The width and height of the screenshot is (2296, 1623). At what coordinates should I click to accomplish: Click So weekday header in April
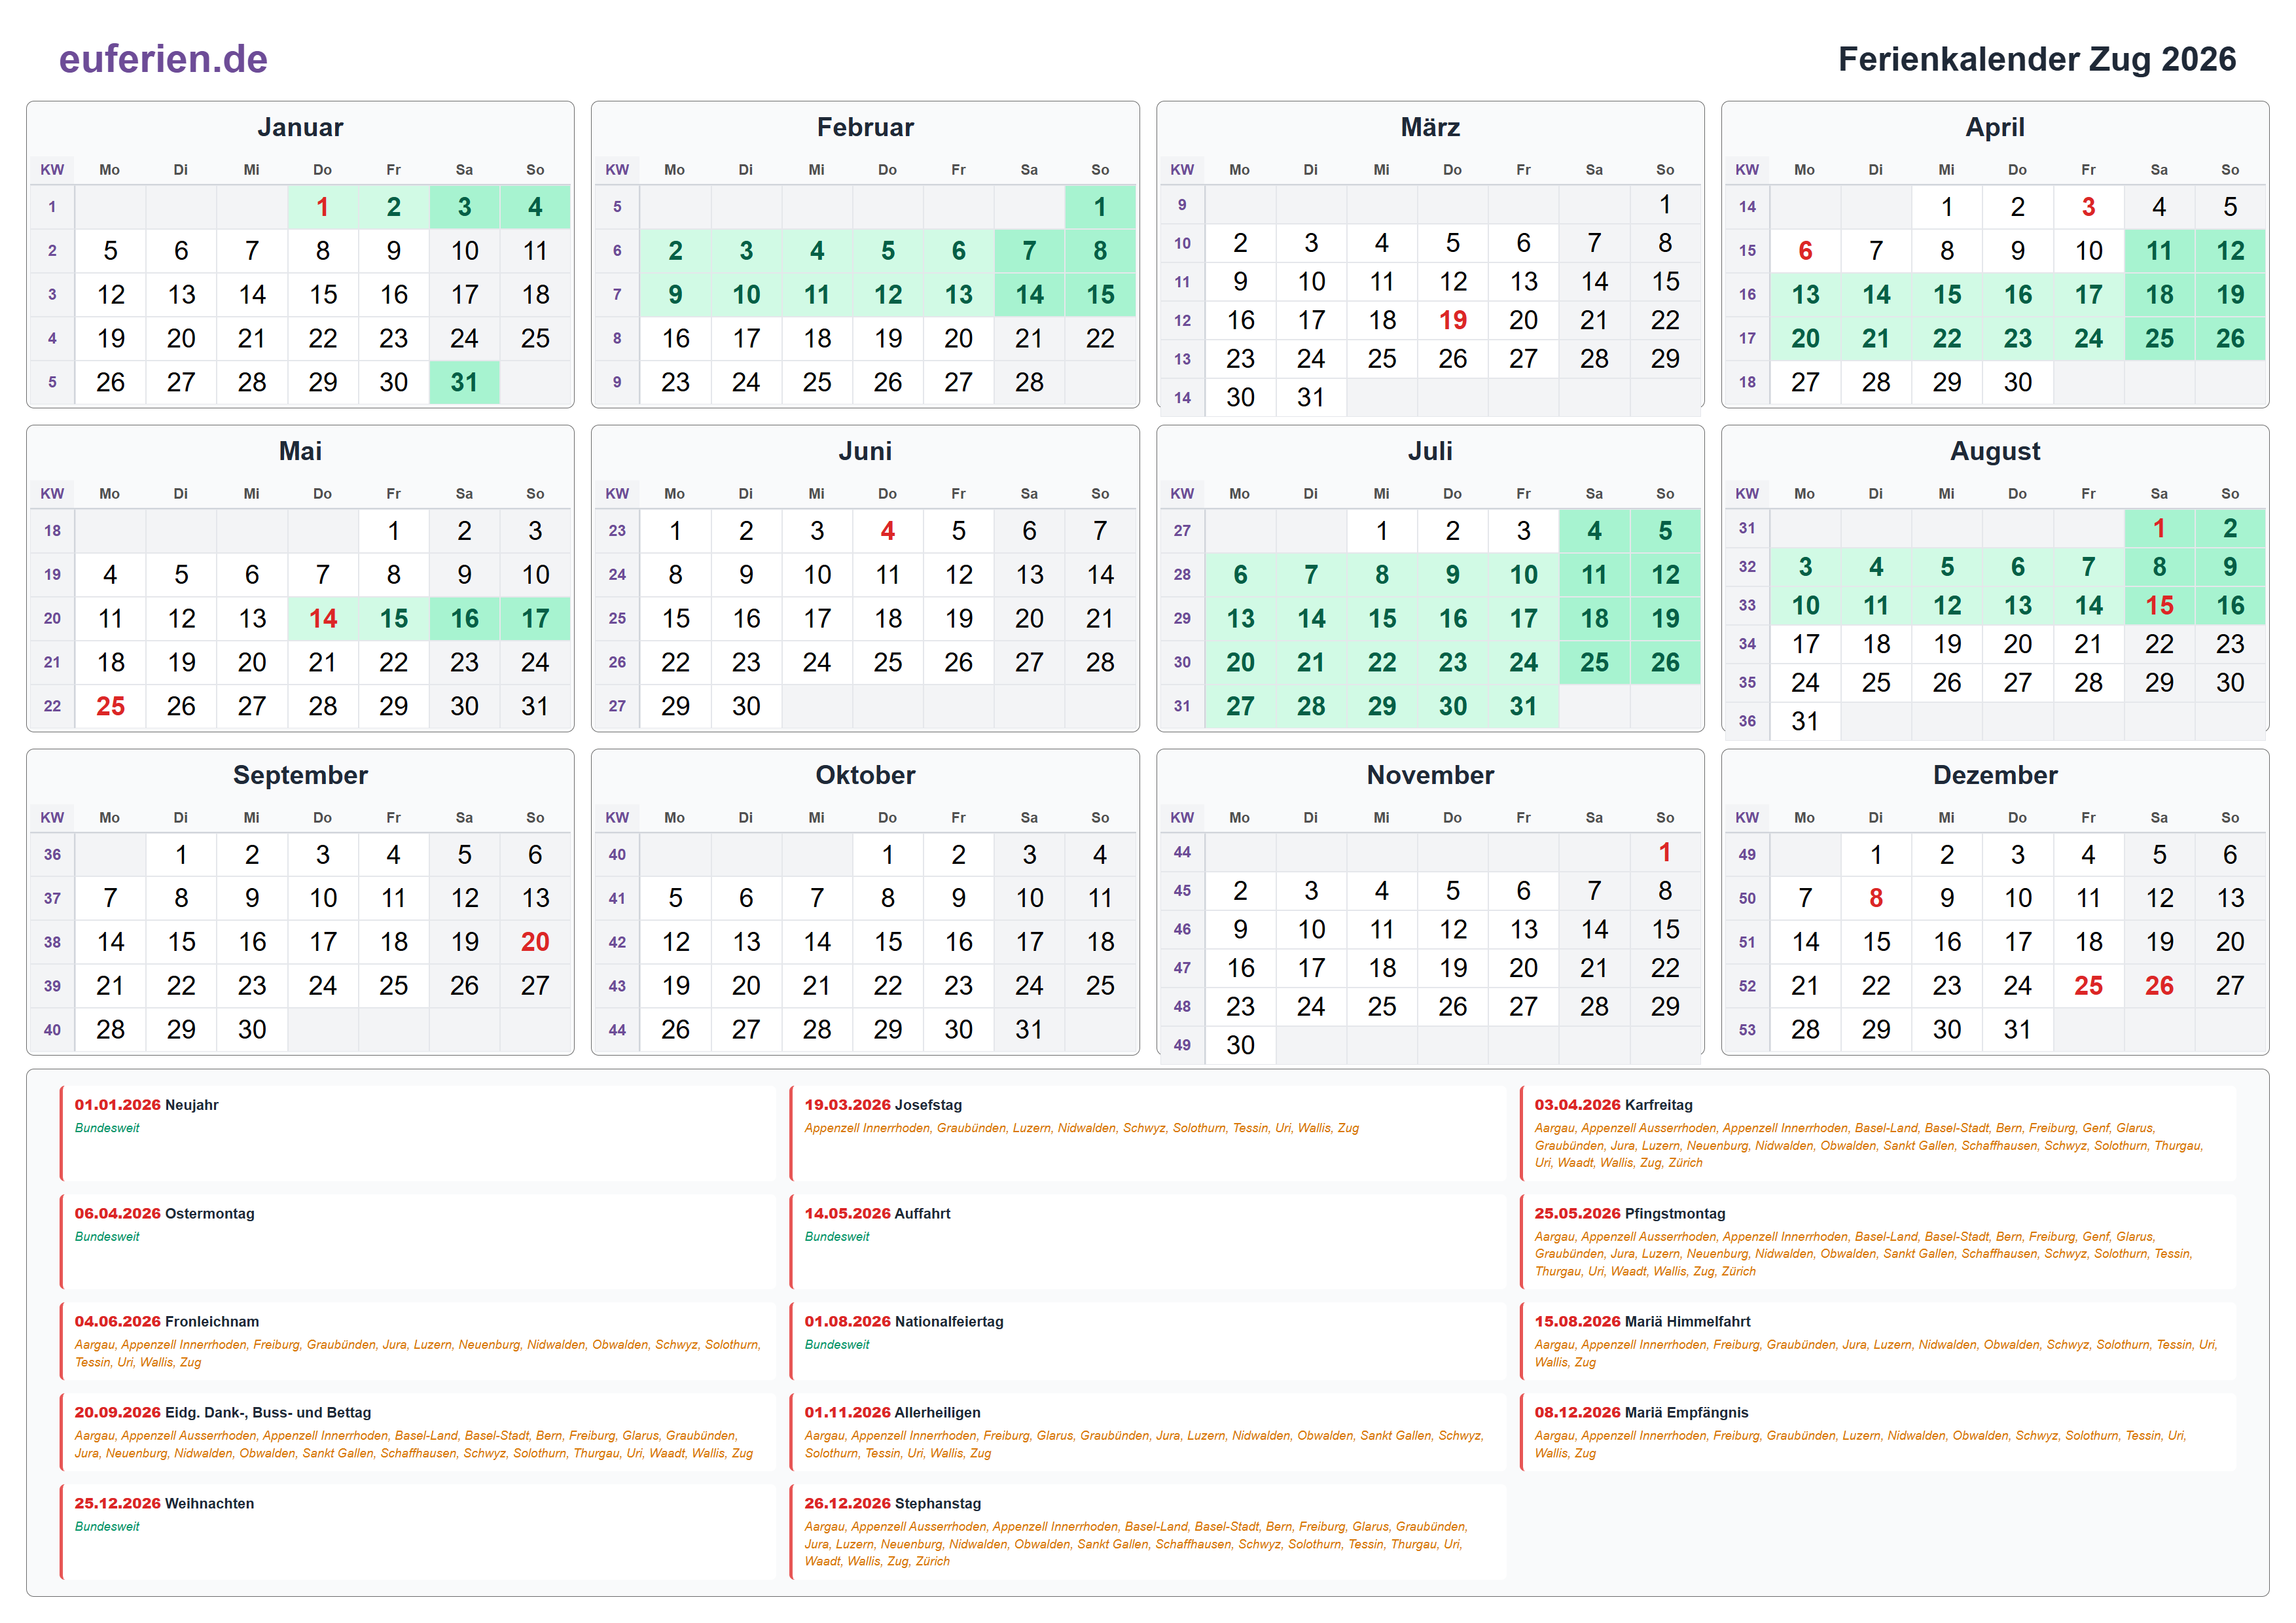click(x=2230, y=170)
